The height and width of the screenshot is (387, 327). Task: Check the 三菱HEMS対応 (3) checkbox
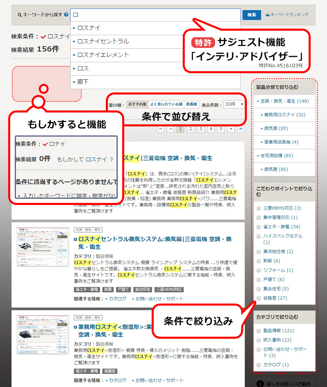pyautogui.click(x=259, y=208)
